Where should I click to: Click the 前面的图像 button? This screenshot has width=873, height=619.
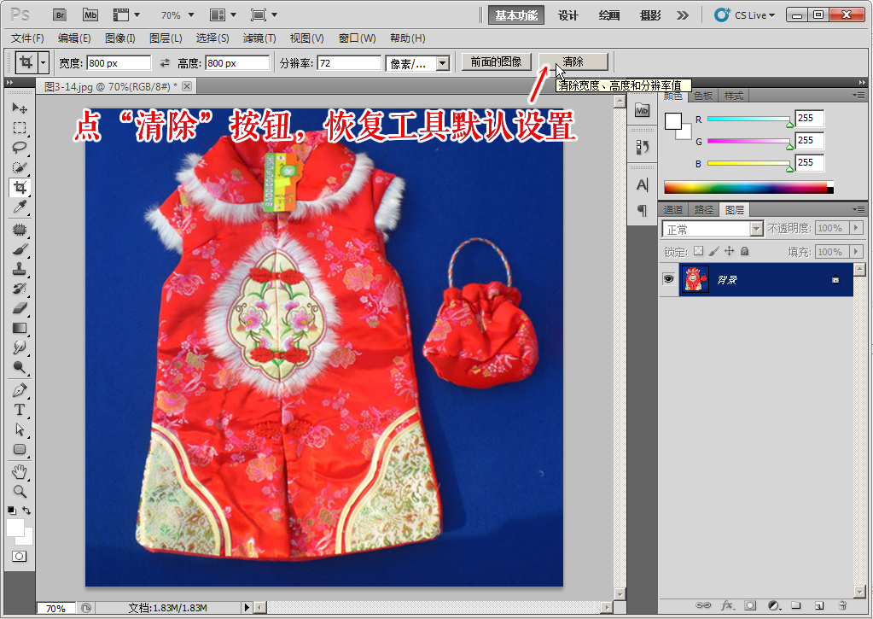click(x=496, y=62)
